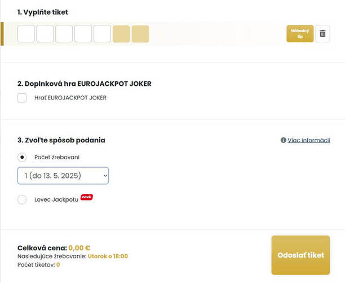
Task: Open the Viac informácií link
Action: coord(309,140)
